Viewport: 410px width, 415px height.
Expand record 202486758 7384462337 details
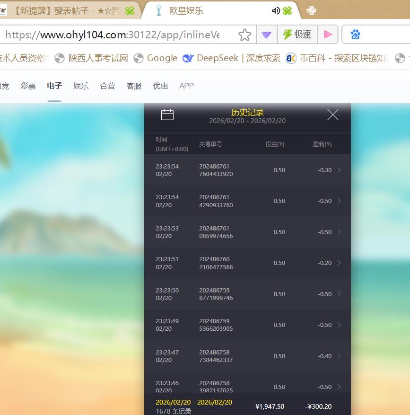click(338, 356)
